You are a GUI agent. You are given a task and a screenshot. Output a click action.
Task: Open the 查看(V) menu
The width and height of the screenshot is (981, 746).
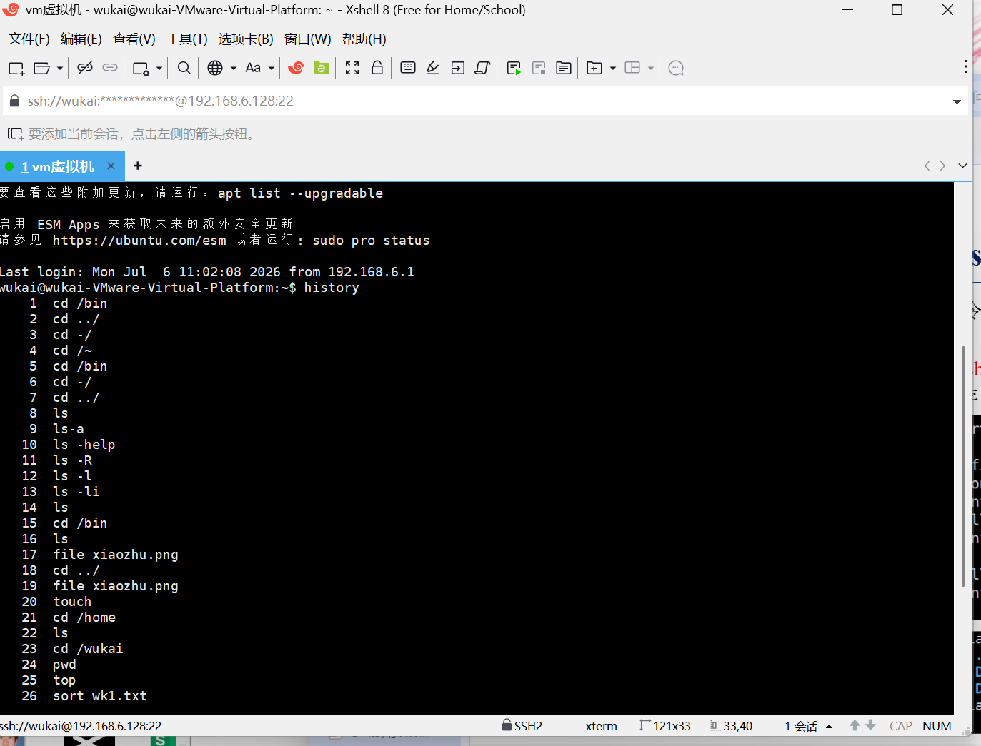coord(134,39)
